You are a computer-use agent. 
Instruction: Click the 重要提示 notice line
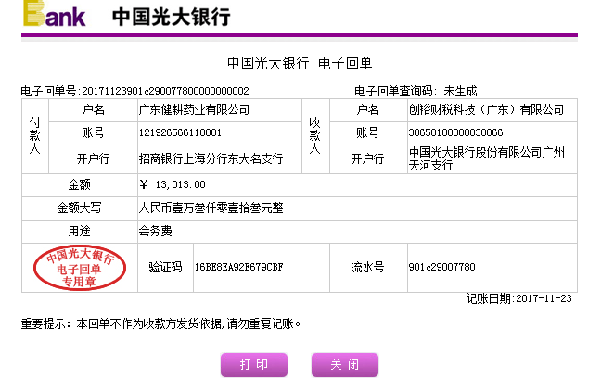pos(160,324)
